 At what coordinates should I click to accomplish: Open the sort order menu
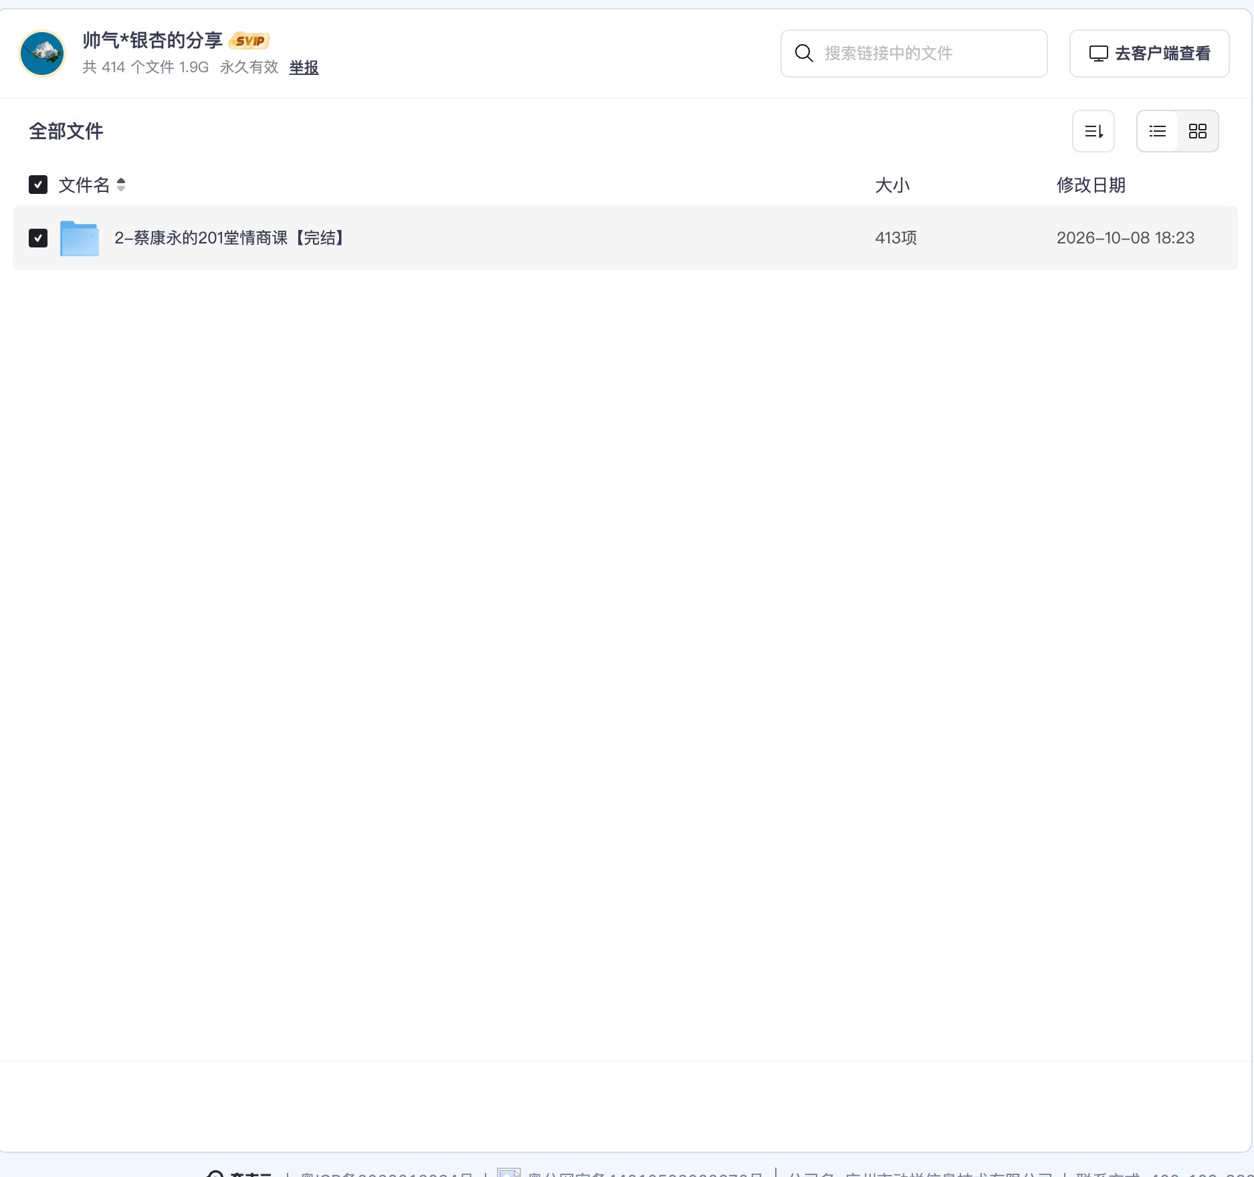point(1093,131)
